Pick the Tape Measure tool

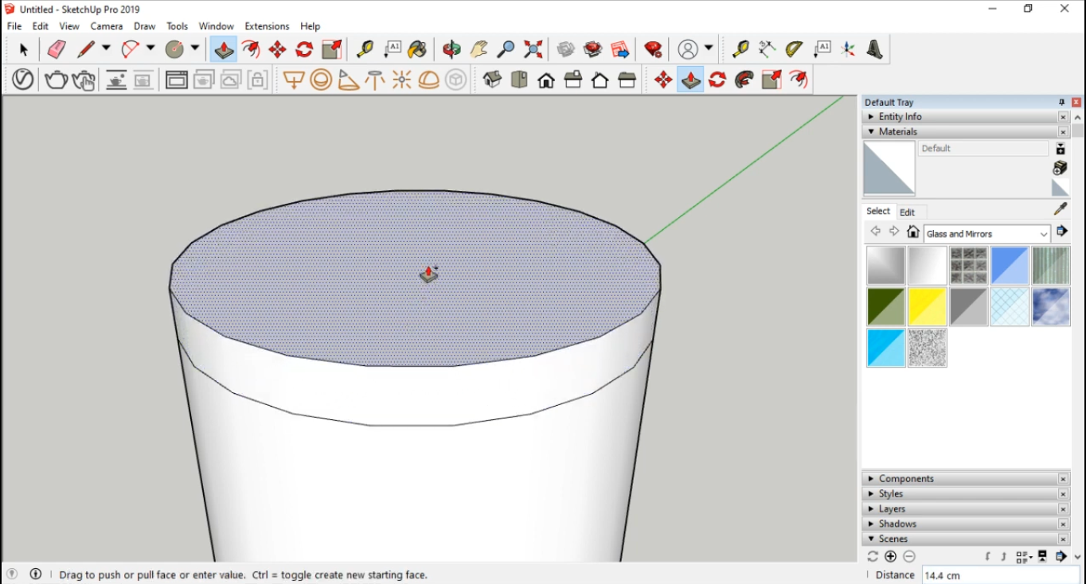(365, 50)
